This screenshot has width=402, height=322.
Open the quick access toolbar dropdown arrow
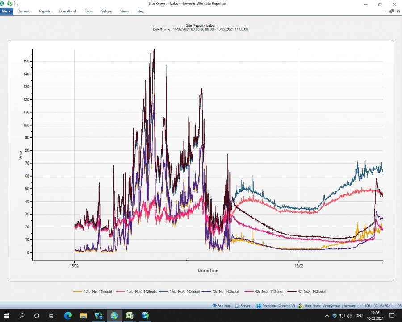tap(17, 4)
